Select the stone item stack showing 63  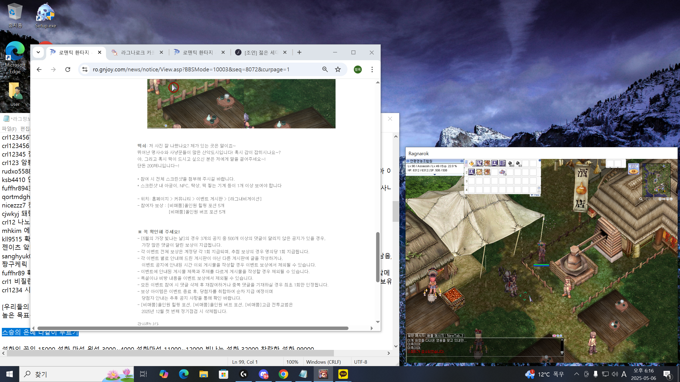pyautogui.click(x=518, y=164)
